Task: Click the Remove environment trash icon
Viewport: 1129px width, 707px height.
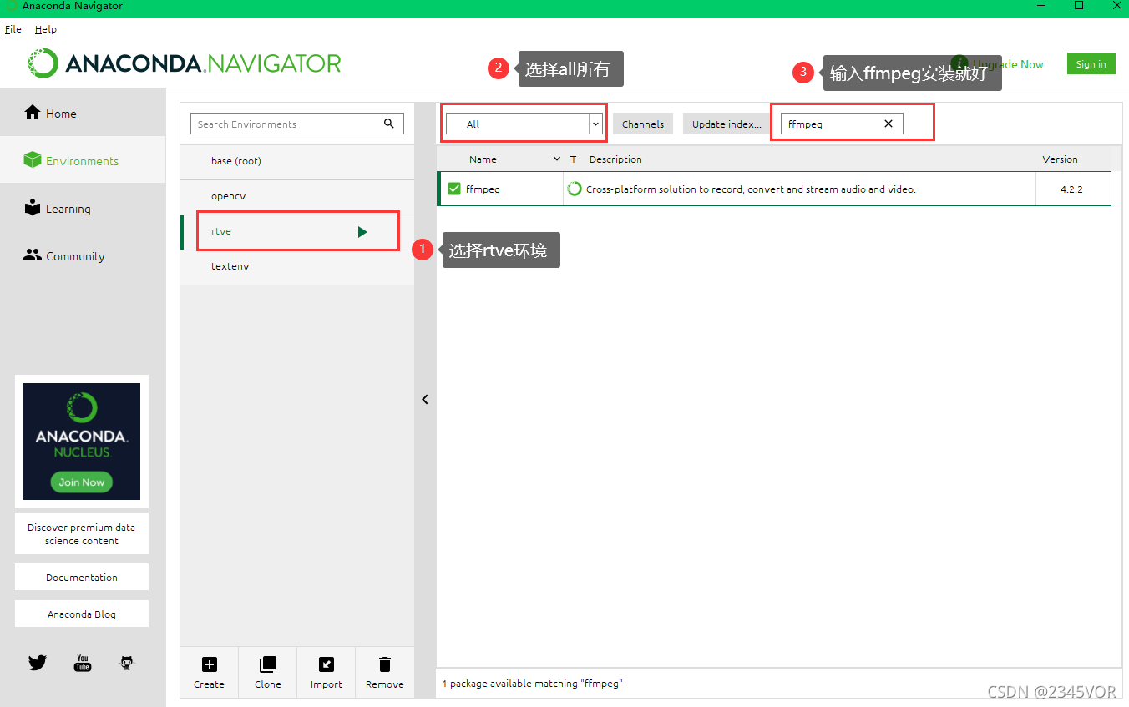Action: (x=385, y=664)
